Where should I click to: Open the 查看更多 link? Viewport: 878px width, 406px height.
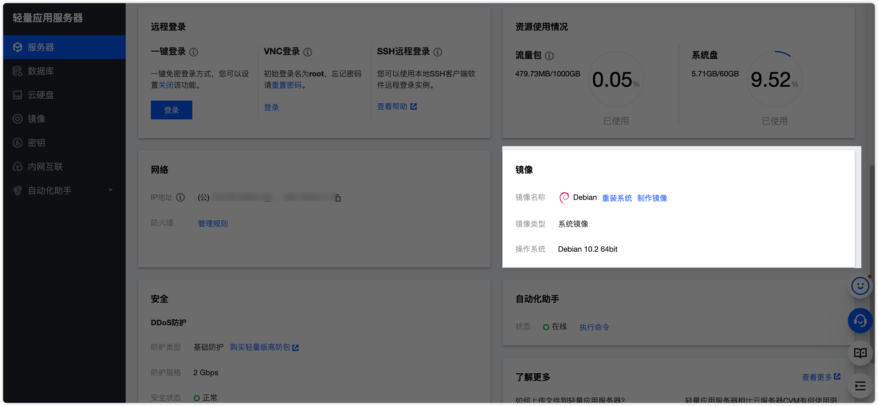(x=817, y=377)
